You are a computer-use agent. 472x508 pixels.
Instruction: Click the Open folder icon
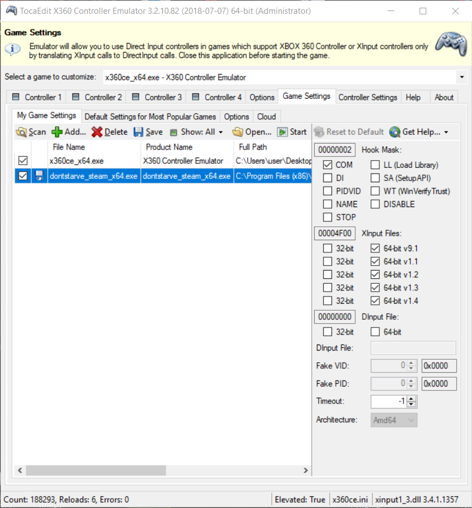(238, 132)
